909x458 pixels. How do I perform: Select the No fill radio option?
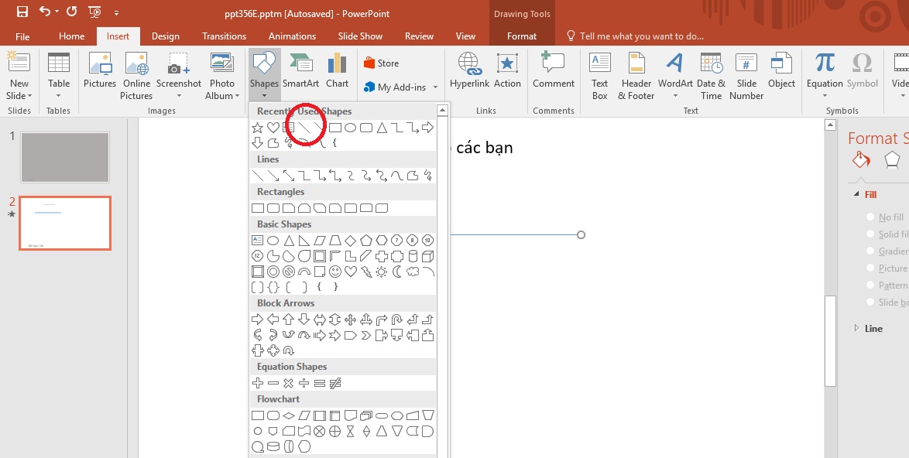point(870,217)
